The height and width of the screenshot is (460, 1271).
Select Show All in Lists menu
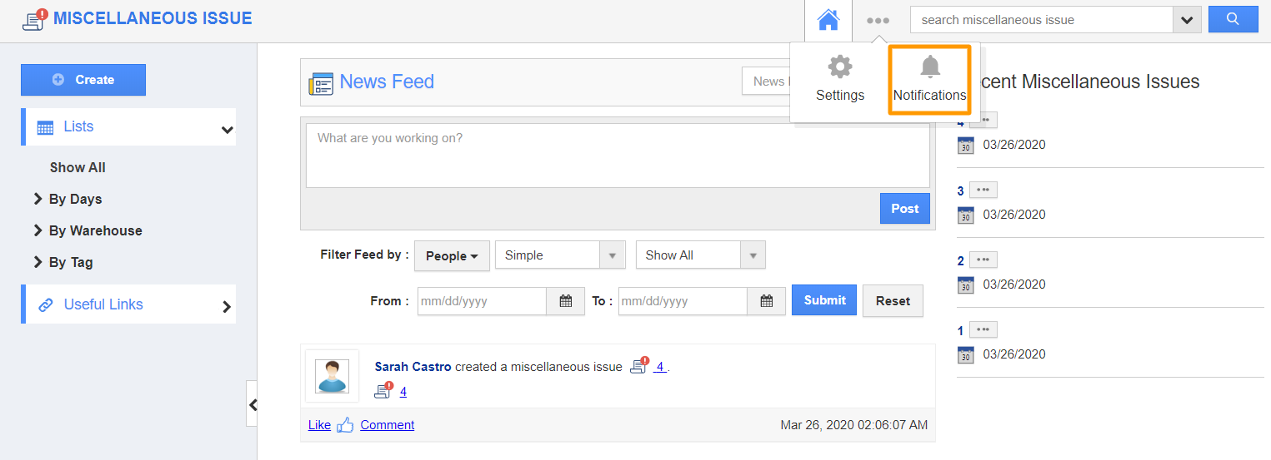(78, 167)
